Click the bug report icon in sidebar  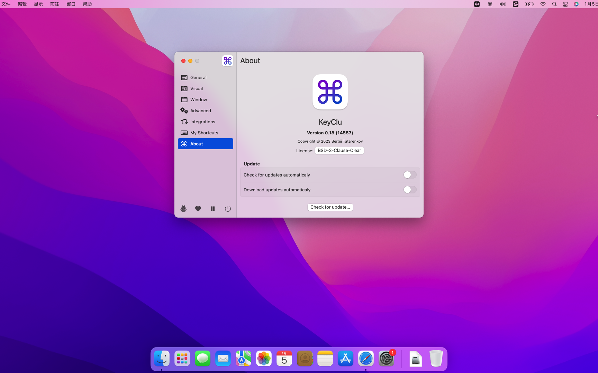pyautogui.click(x=183, y=209)
